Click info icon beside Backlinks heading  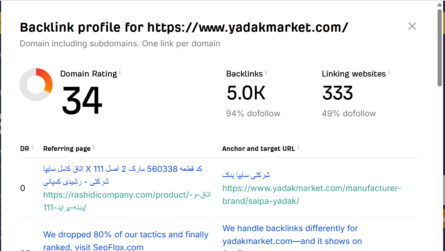click(x=266, y=73)
